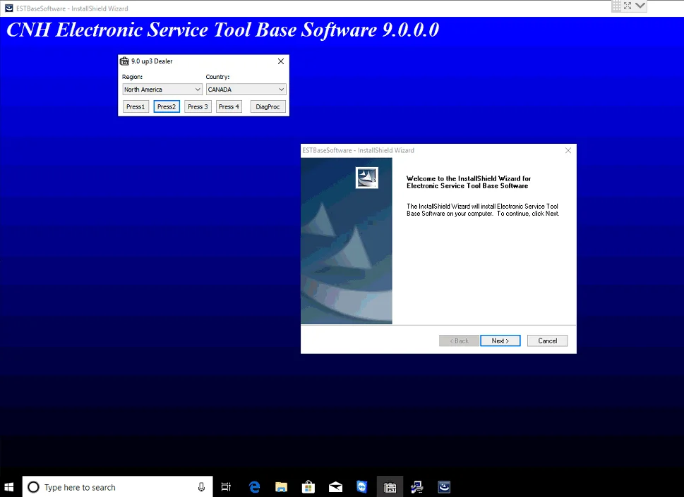Open the Windows Start menu
Viewport: 684px width, 497px height.
(9, 486)
